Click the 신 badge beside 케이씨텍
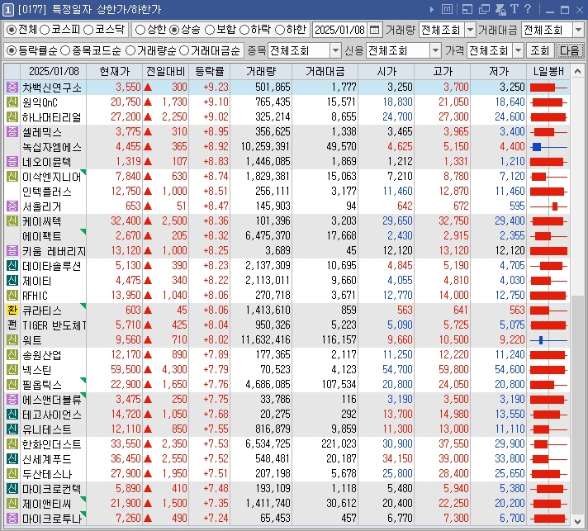This screenshot has width=588, height=531. pyautogui.click(x=12, y=220)
